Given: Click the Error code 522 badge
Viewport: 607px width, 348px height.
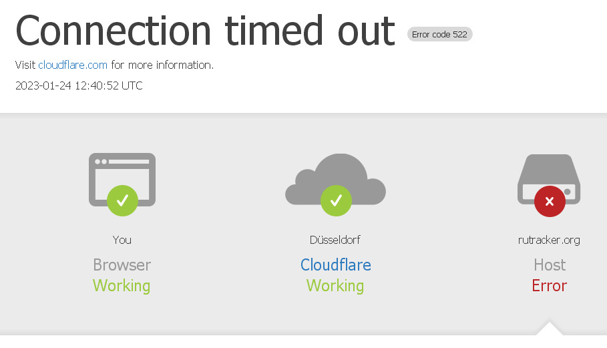Looking at the screenshot, I should click(x=440, y=34).
